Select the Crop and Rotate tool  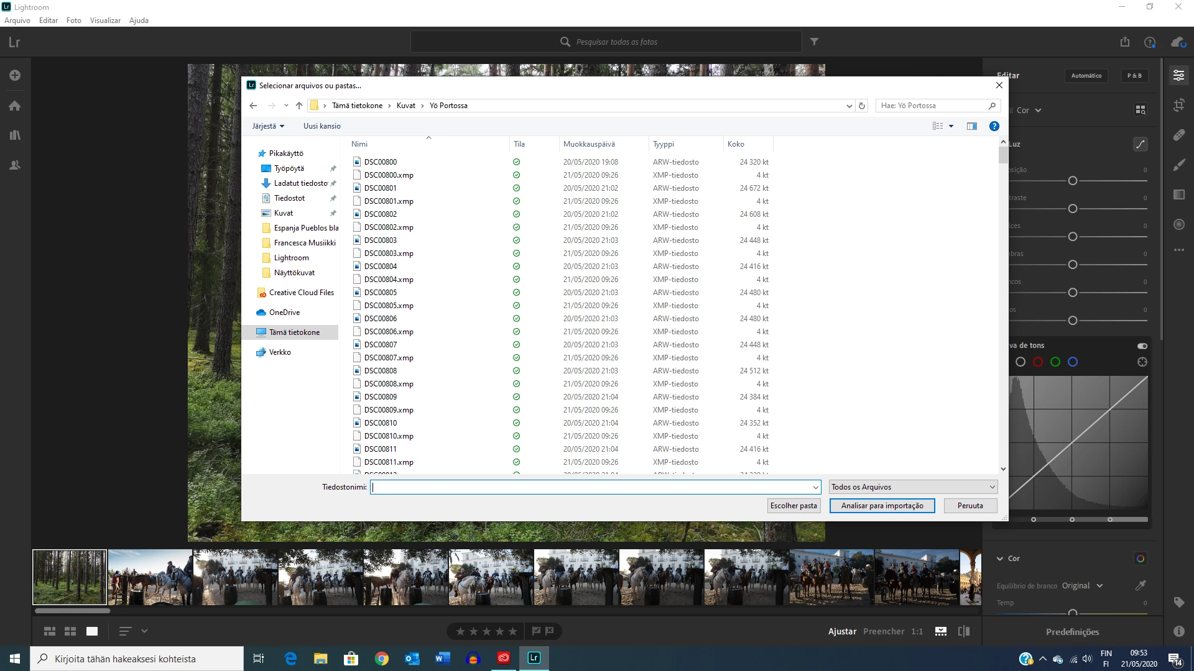[1178, 105]
